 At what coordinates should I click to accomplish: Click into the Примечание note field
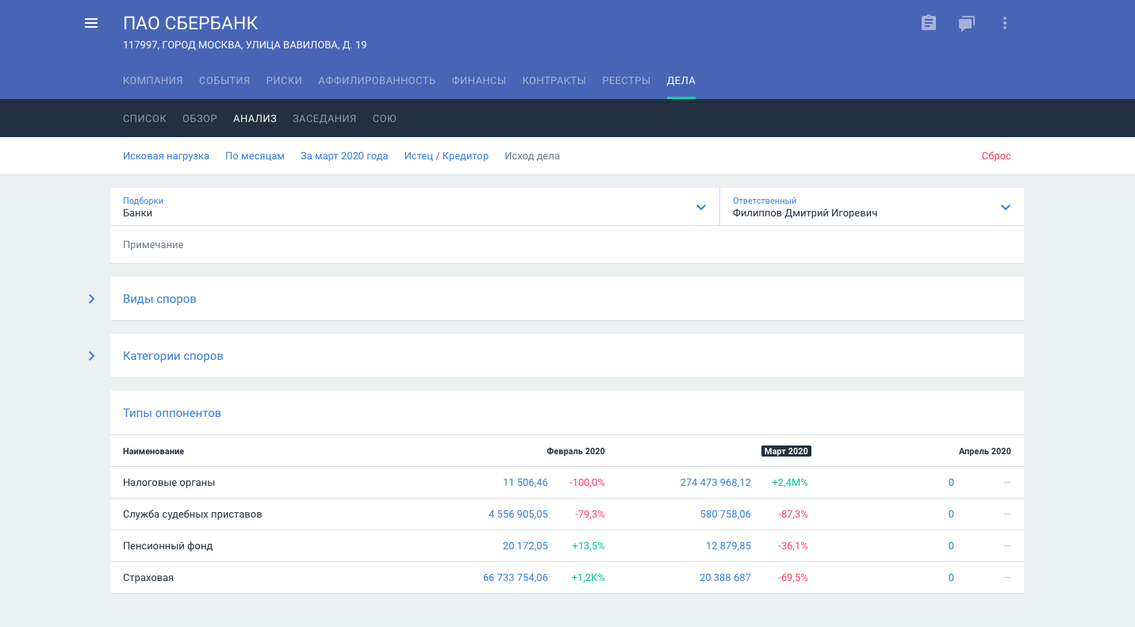coord(567,245)
